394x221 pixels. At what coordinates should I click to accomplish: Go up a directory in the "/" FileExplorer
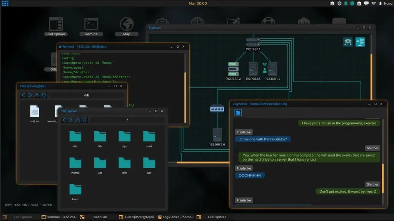click(x=77, y=120)
